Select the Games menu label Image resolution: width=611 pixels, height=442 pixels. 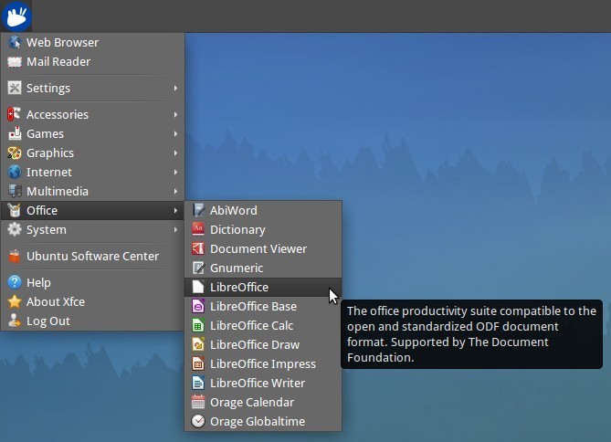(x=45, y=133)
